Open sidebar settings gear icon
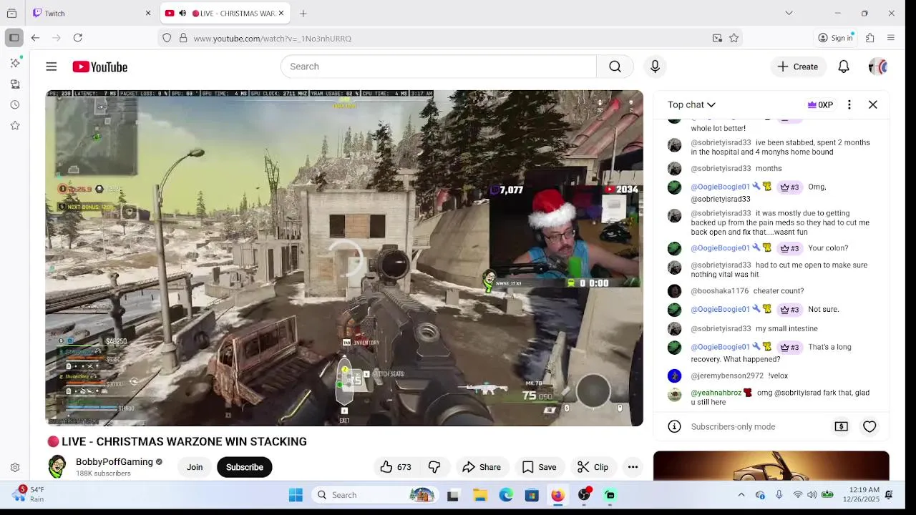The image size is (916, 515). click(15, 468)
